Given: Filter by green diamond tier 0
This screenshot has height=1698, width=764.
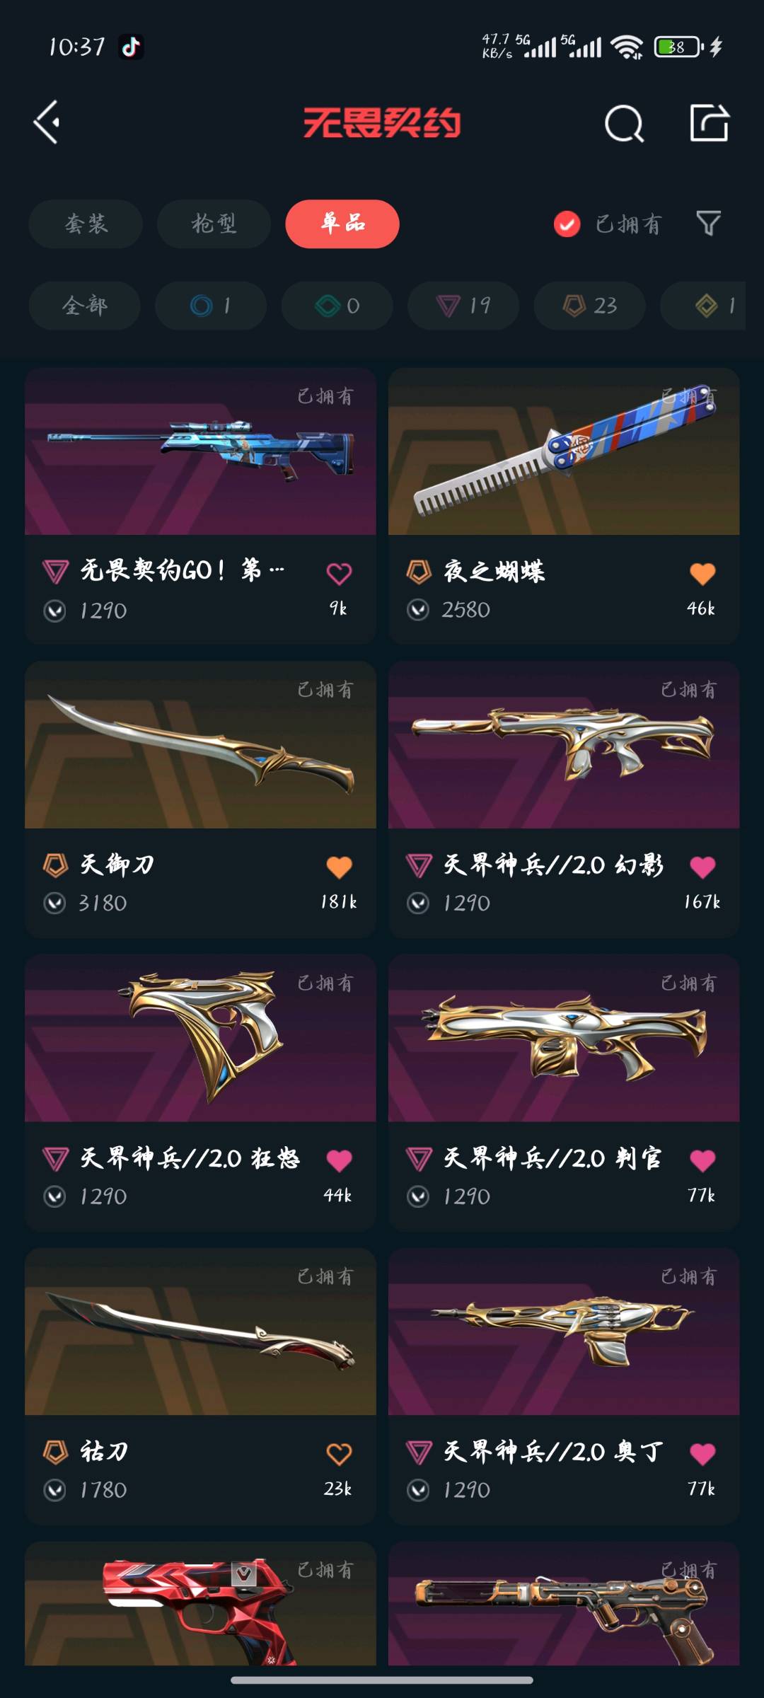Looking at the screenshot, I should [337, 306].
